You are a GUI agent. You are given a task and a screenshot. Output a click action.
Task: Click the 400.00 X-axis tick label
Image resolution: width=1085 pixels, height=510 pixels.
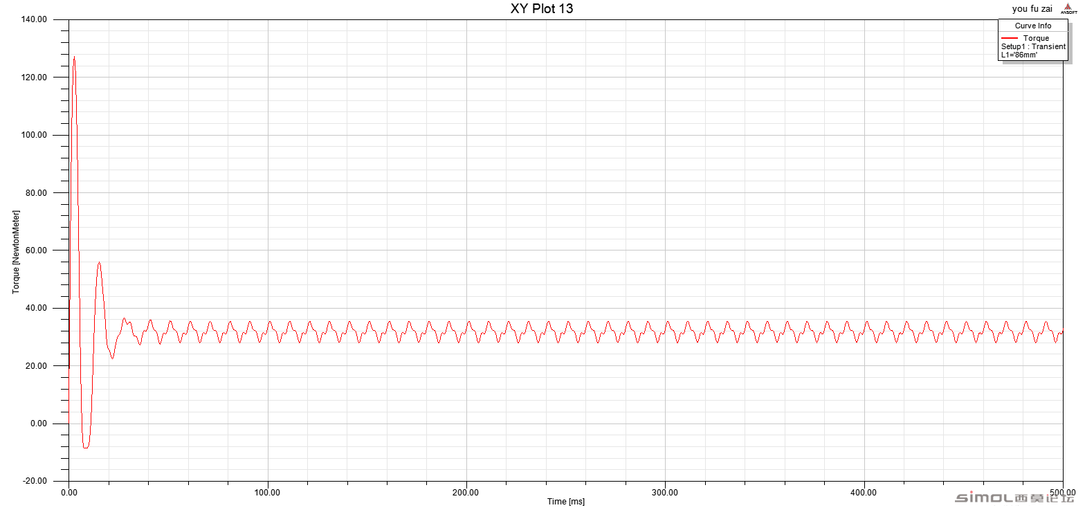(x=864, y=493)
